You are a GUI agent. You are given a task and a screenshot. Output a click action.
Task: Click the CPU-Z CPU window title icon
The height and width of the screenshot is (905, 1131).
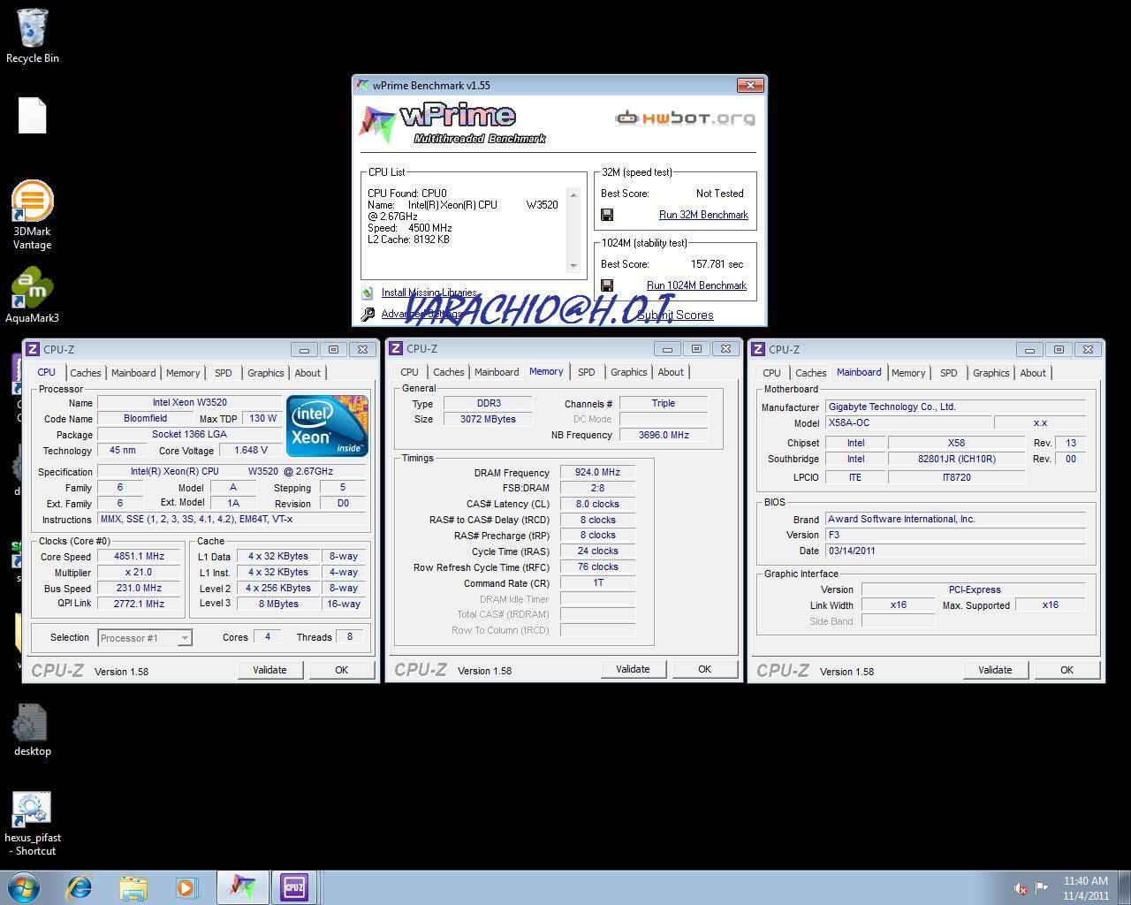33,349
